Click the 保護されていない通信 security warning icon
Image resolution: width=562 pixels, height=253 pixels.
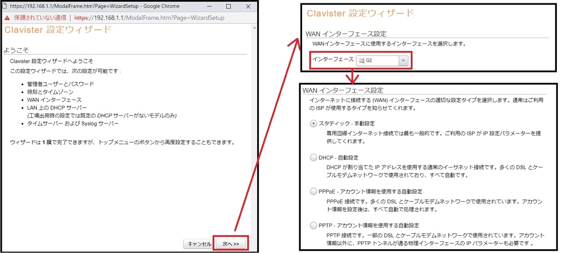(7, 18)
